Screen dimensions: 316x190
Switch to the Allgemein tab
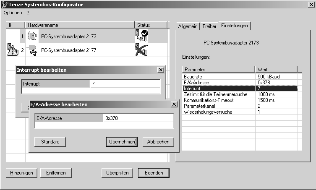coord(188,26)
